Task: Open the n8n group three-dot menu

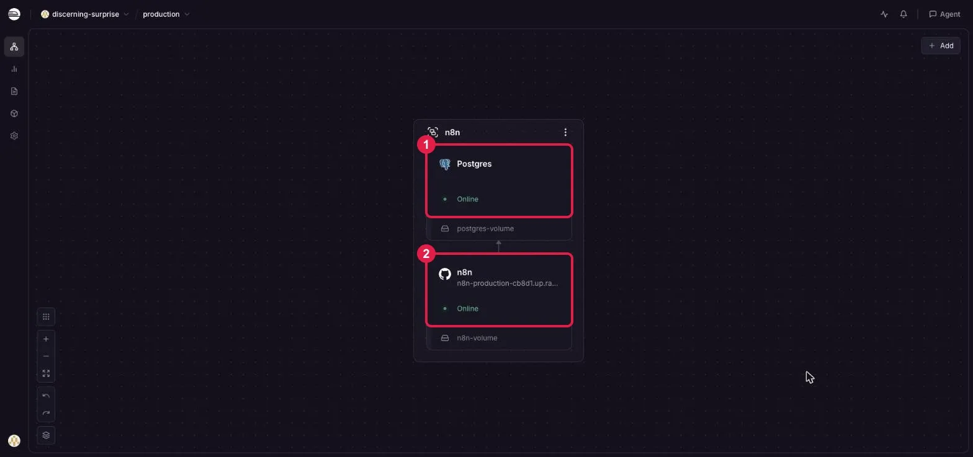Action: point(565,133)
